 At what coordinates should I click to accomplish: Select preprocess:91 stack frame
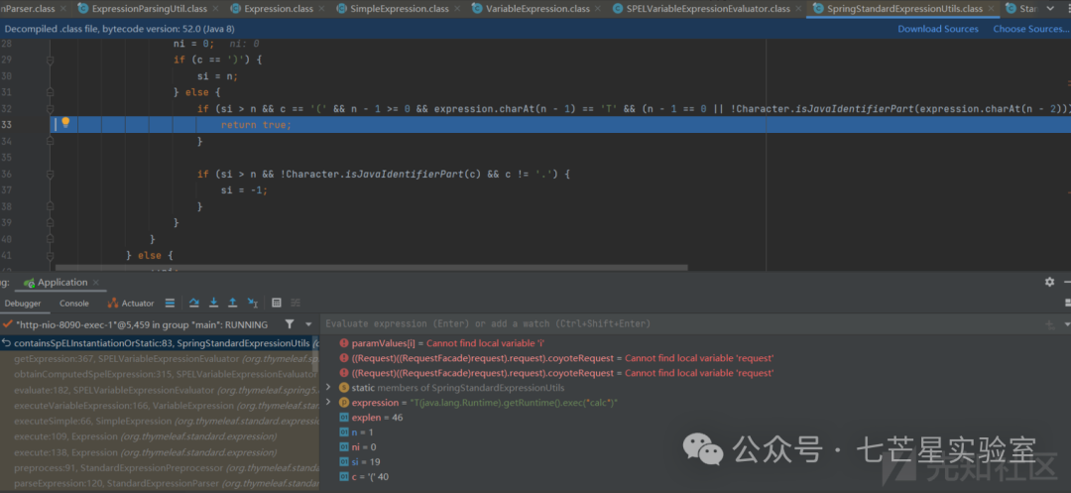pyautogui.click(x=159, y=468)
